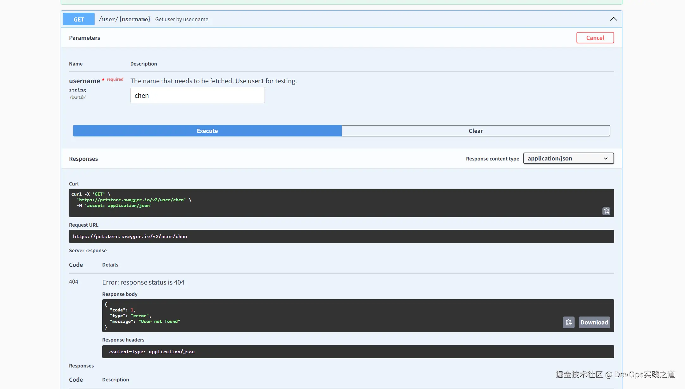Click the 404 response code
This screenshot has height=389, width=685.
[73, 282]
